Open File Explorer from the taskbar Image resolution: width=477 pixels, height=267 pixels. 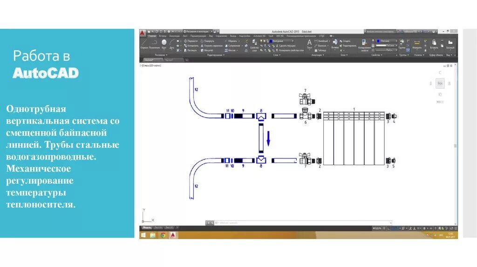pos(153,235)
